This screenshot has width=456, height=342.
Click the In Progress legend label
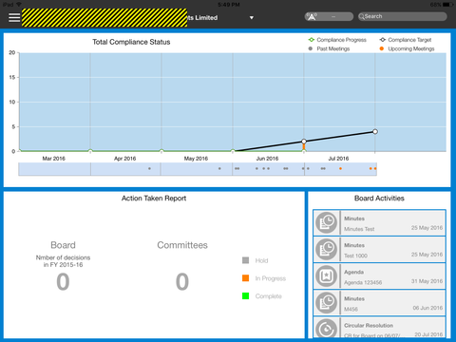pyautogui.click(x=271, y=278)
